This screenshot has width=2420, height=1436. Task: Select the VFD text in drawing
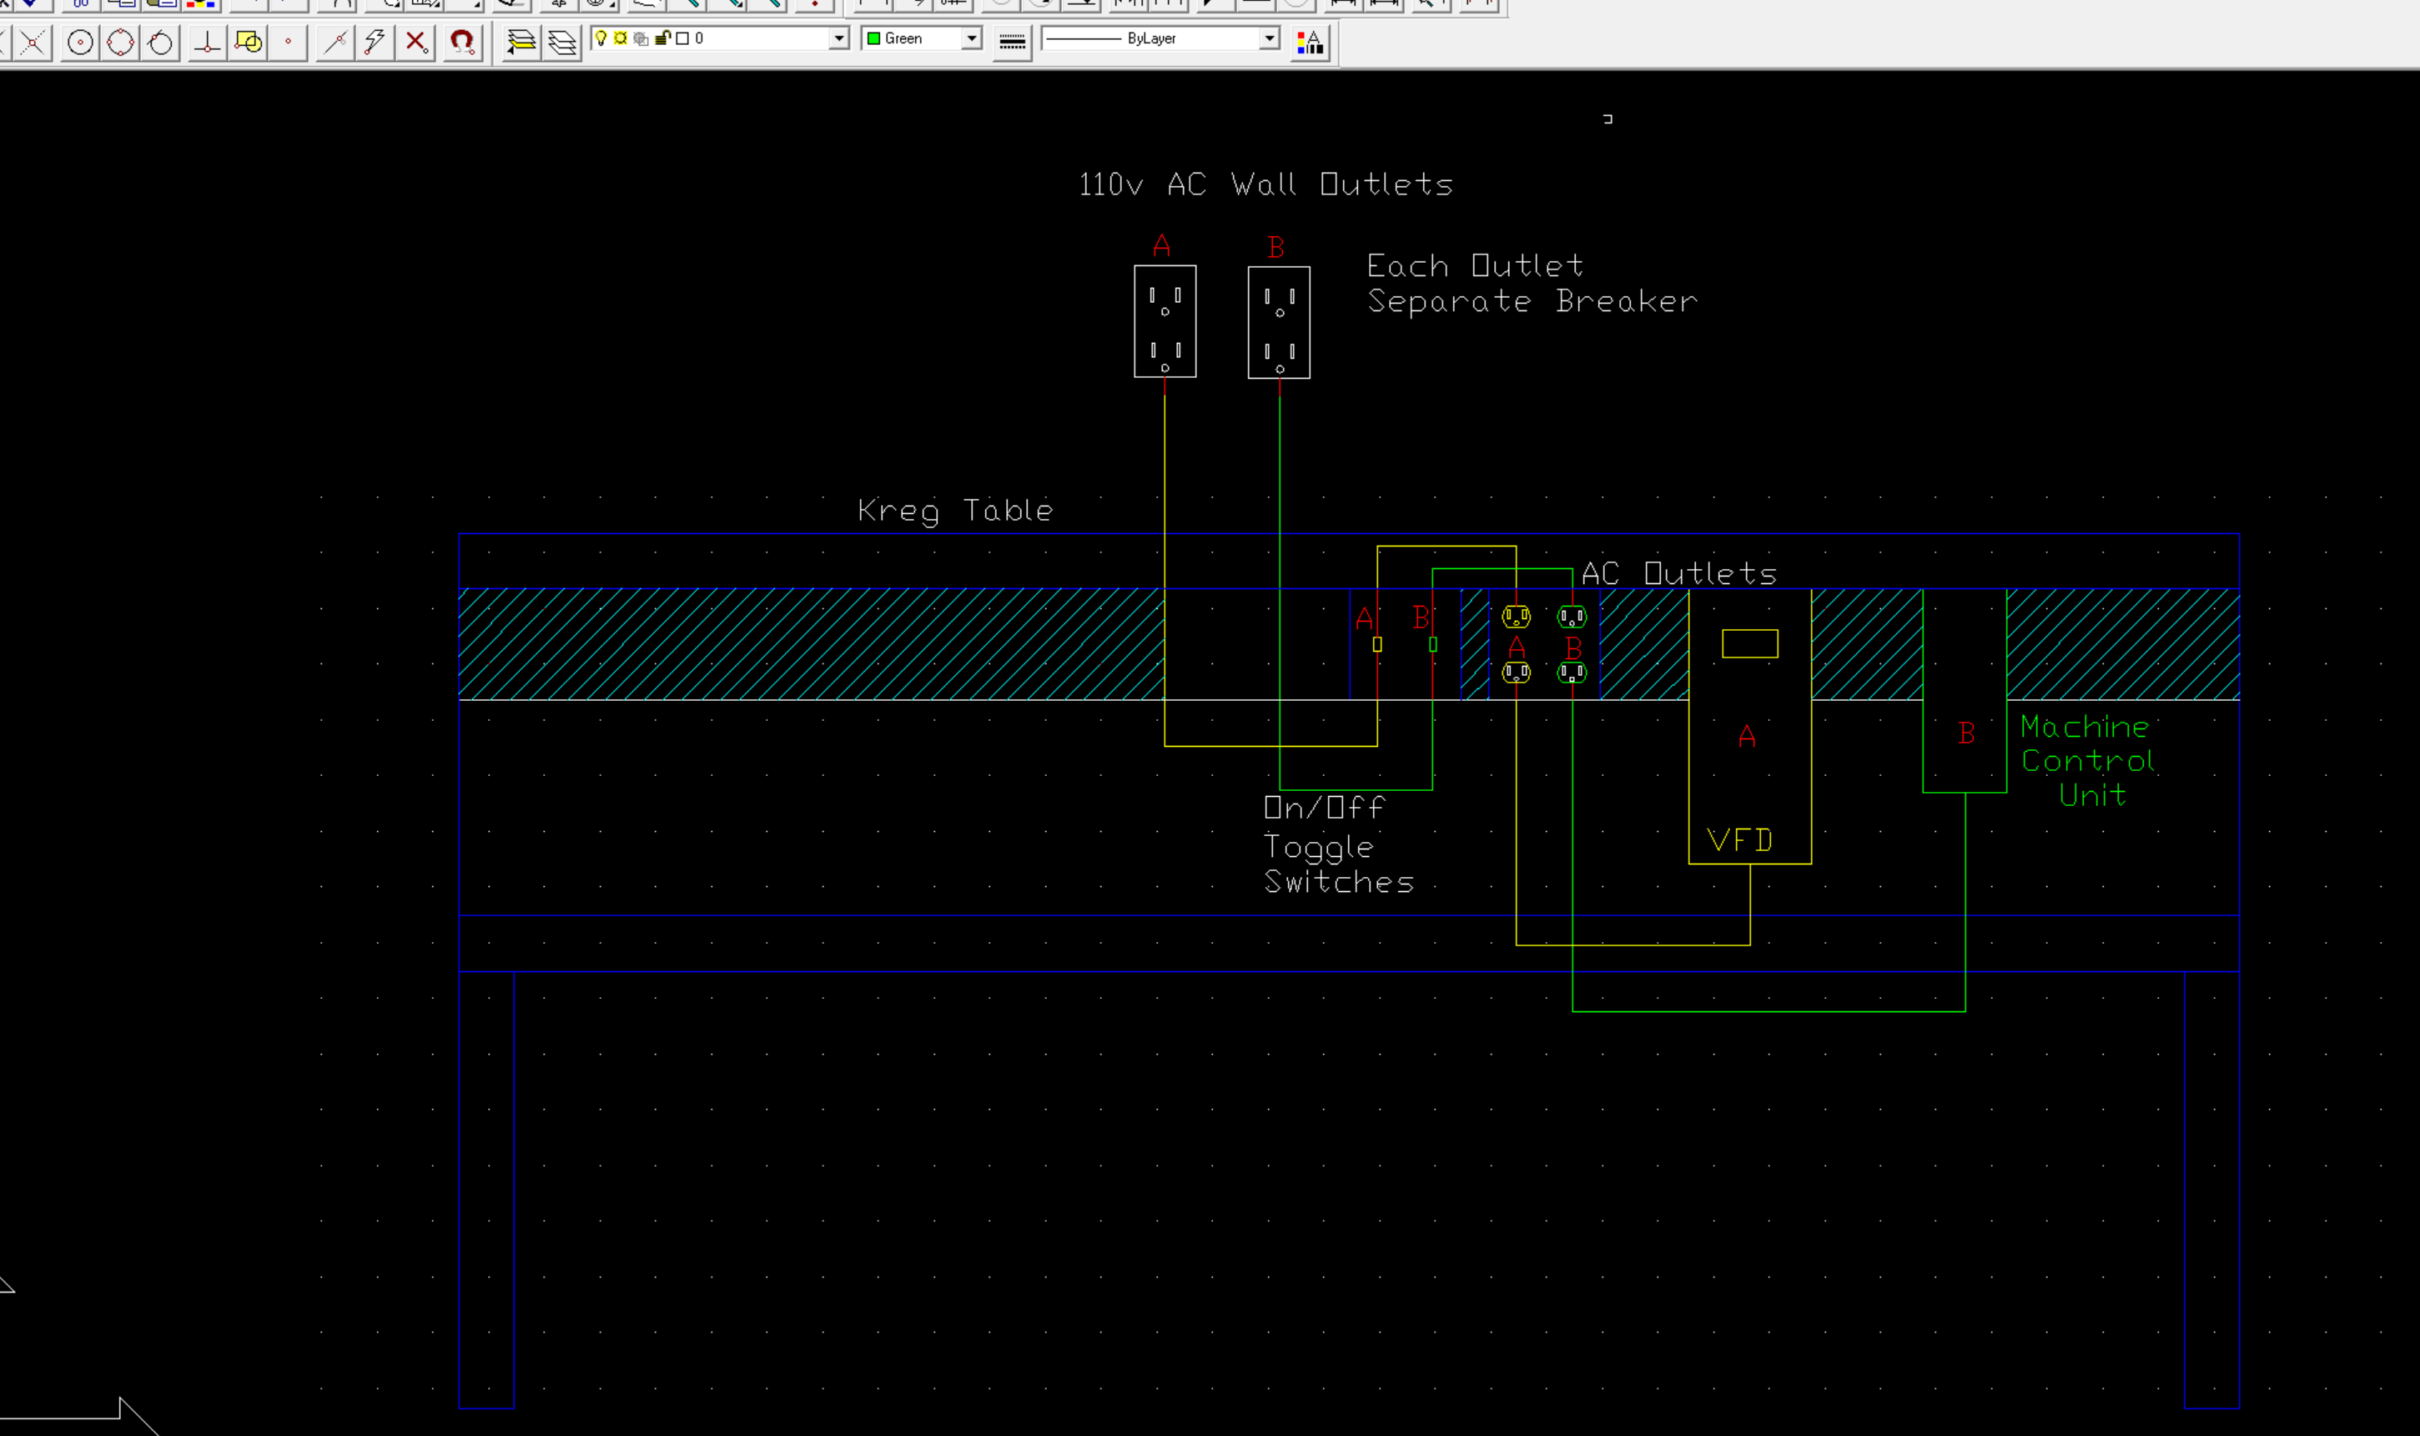pos(1739,840)
